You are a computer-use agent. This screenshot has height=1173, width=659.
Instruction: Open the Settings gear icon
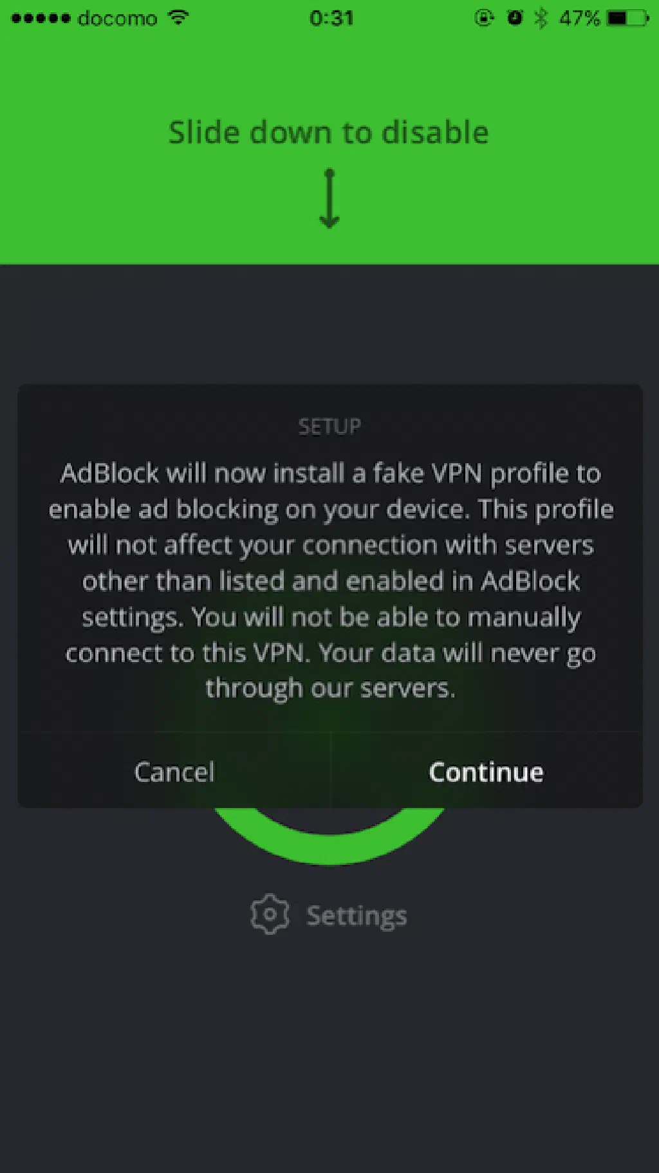[x=270, y=914]
